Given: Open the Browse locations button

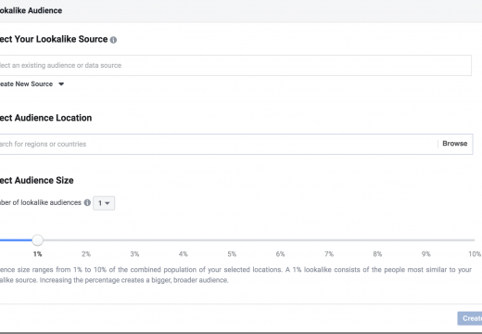Looking at the screenshot, I should pyautogui.click(x=455, y=144).
